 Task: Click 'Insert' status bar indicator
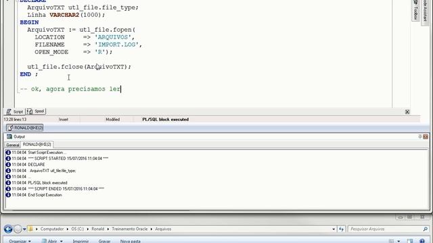pyautogui.click(x=64, y=119)
